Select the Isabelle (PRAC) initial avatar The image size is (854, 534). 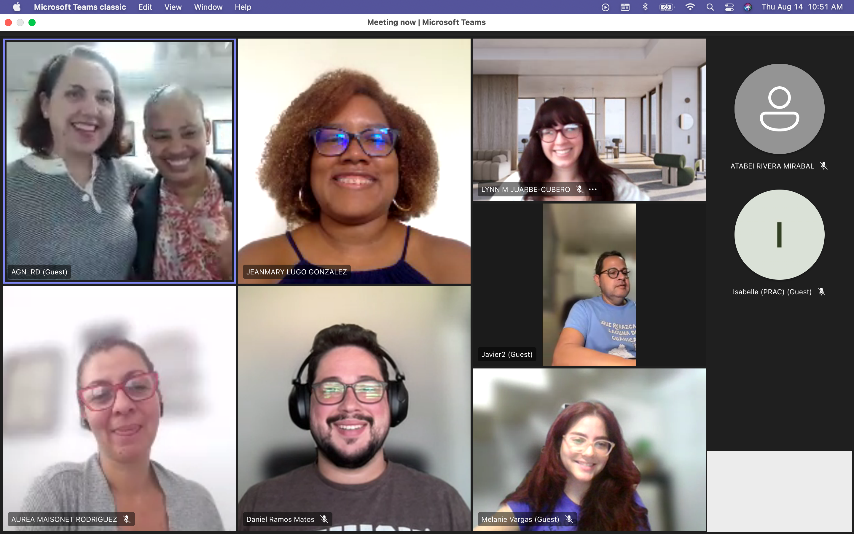click(x=779, y=234)
